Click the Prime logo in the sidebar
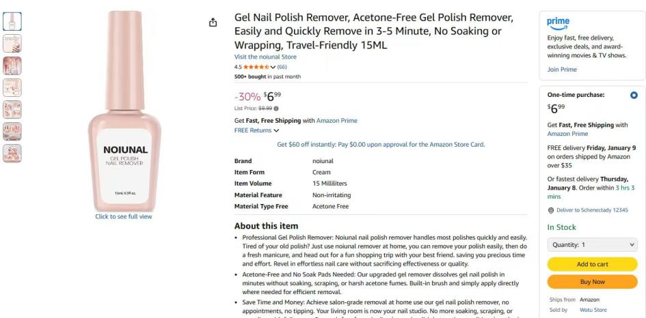Viewport: 646px width, 318px height. click(558, 23)
